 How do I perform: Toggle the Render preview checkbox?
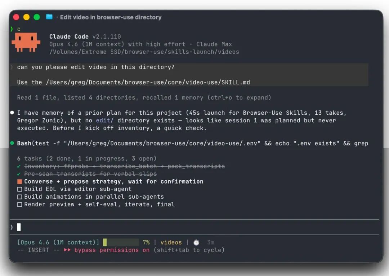coord(19,205)
